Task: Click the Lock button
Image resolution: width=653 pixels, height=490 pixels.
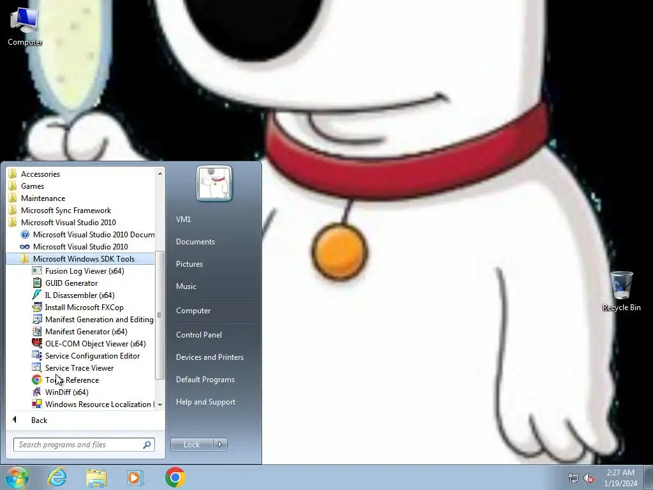Action: point(191,445)
